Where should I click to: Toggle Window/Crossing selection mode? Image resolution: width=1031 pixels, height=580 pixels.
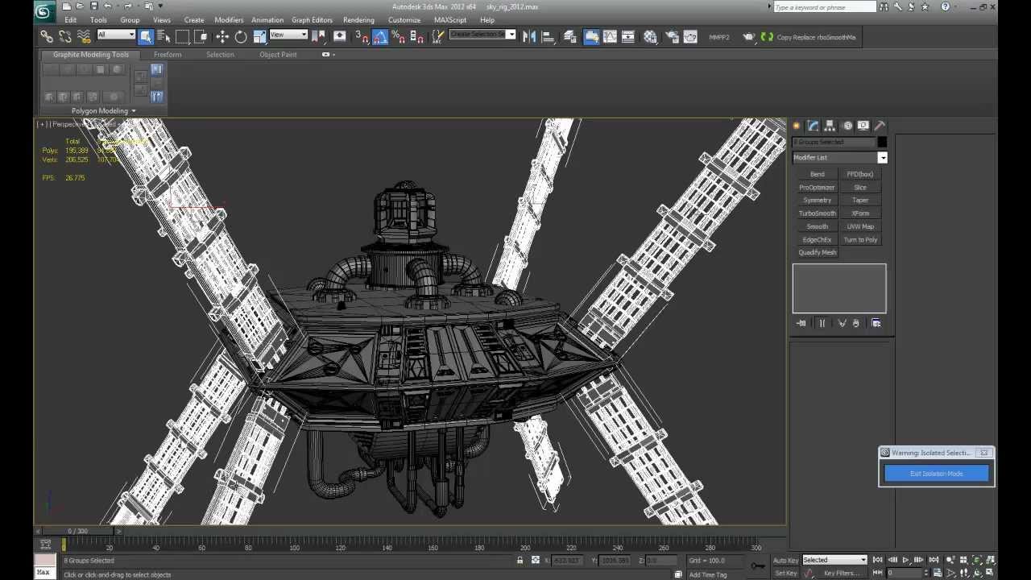pos(201,36)
